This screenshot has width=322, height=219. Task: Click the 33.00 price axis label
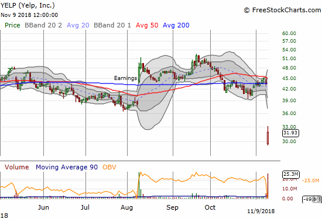289,127
